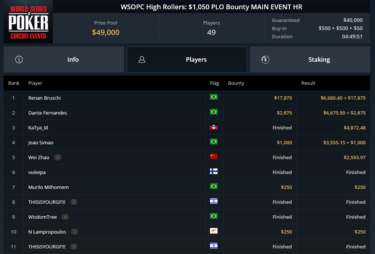Switch to the Info tab

click(x=64, y=60)
